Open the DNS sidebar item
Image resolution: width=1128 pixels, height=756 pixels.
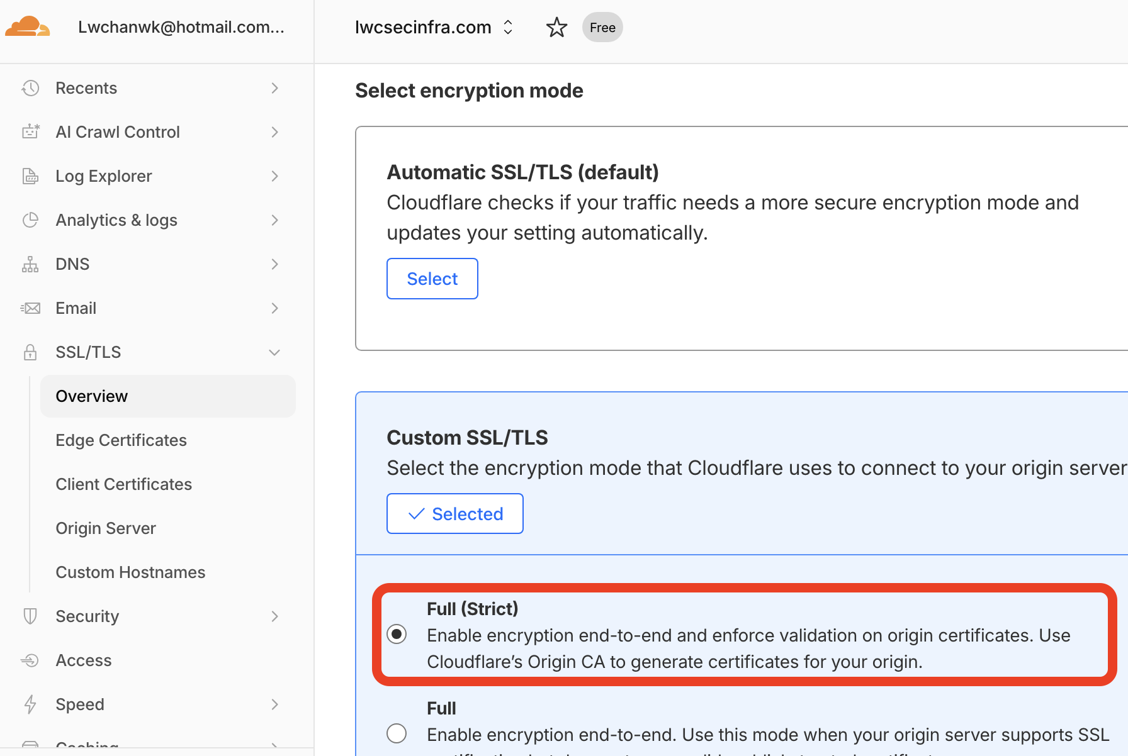(x=72, y=264)
